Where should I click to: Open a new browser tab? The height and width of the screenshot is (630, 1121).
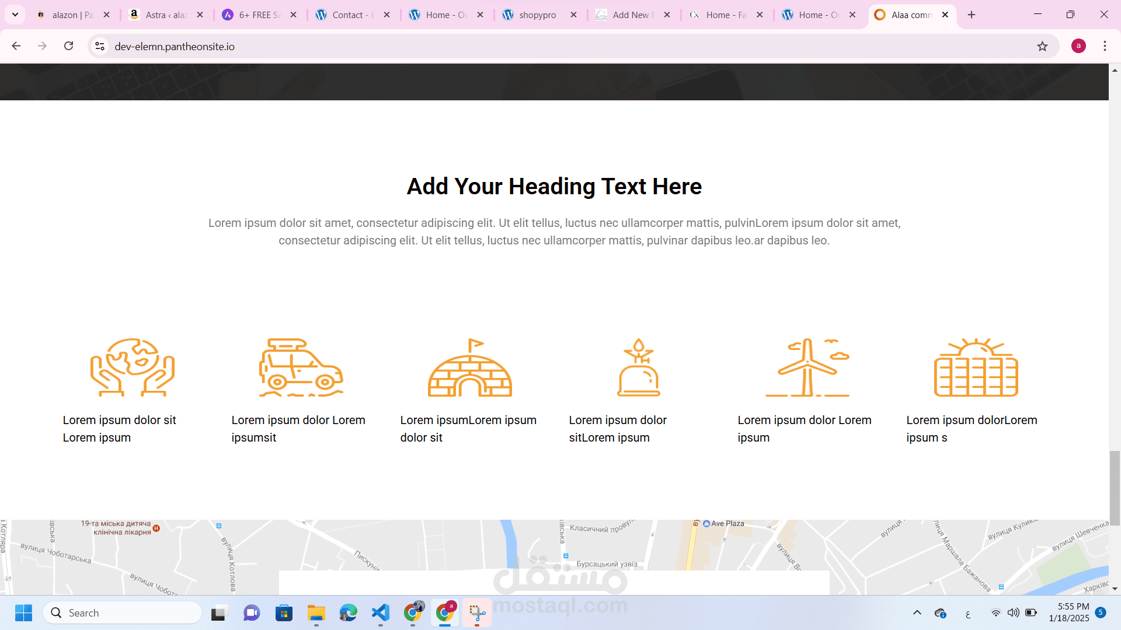[x=972, y=15]
